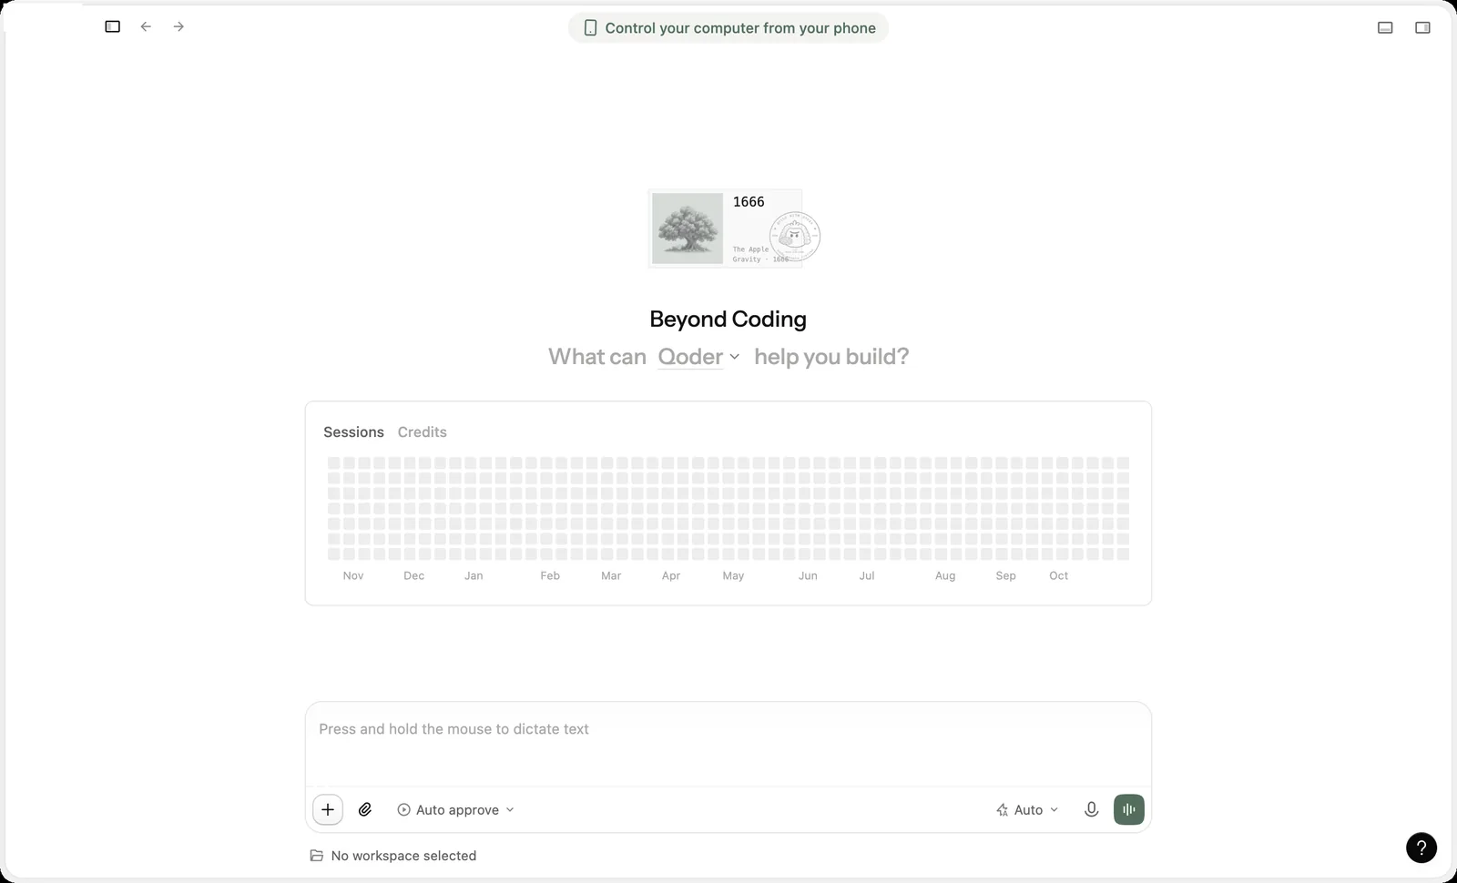Screen dimensions: 1457x883
Task: Select the Sessions tab
Action: (x=353, y=432)
